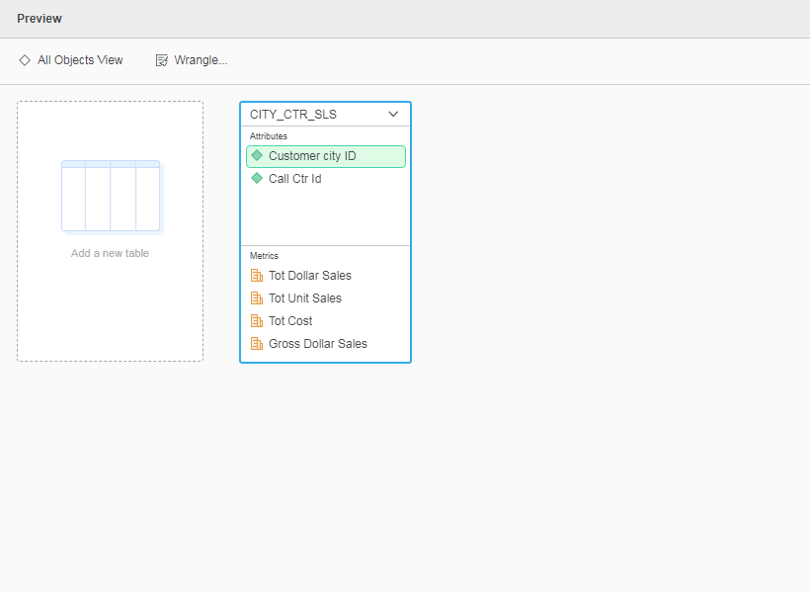
Task: Click the Wrangle tool icon
Action: coord(161,59)
